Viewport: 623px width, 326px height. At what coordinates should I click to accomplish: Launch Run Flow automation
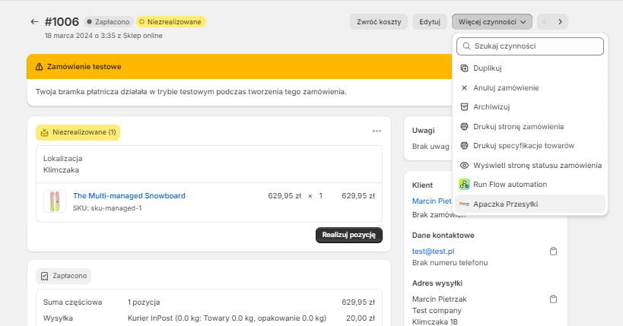(x=510, y=184)
